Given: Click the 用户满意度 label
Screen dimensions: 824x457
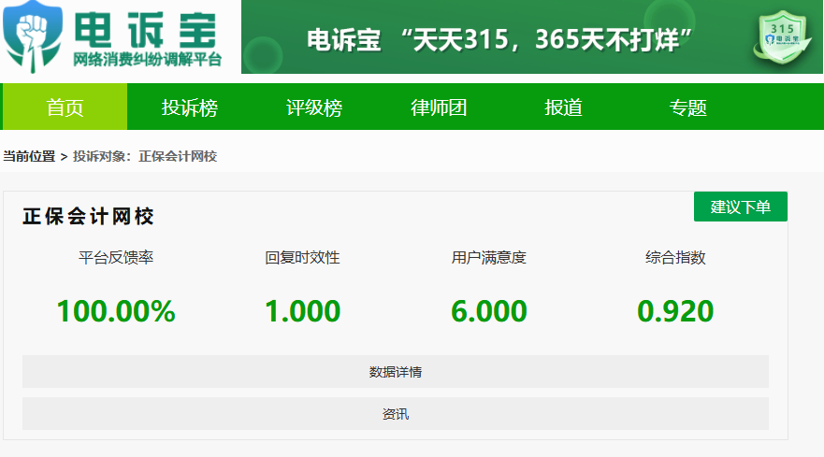Looking at the screenshot, I should click(x=489, y=257).
